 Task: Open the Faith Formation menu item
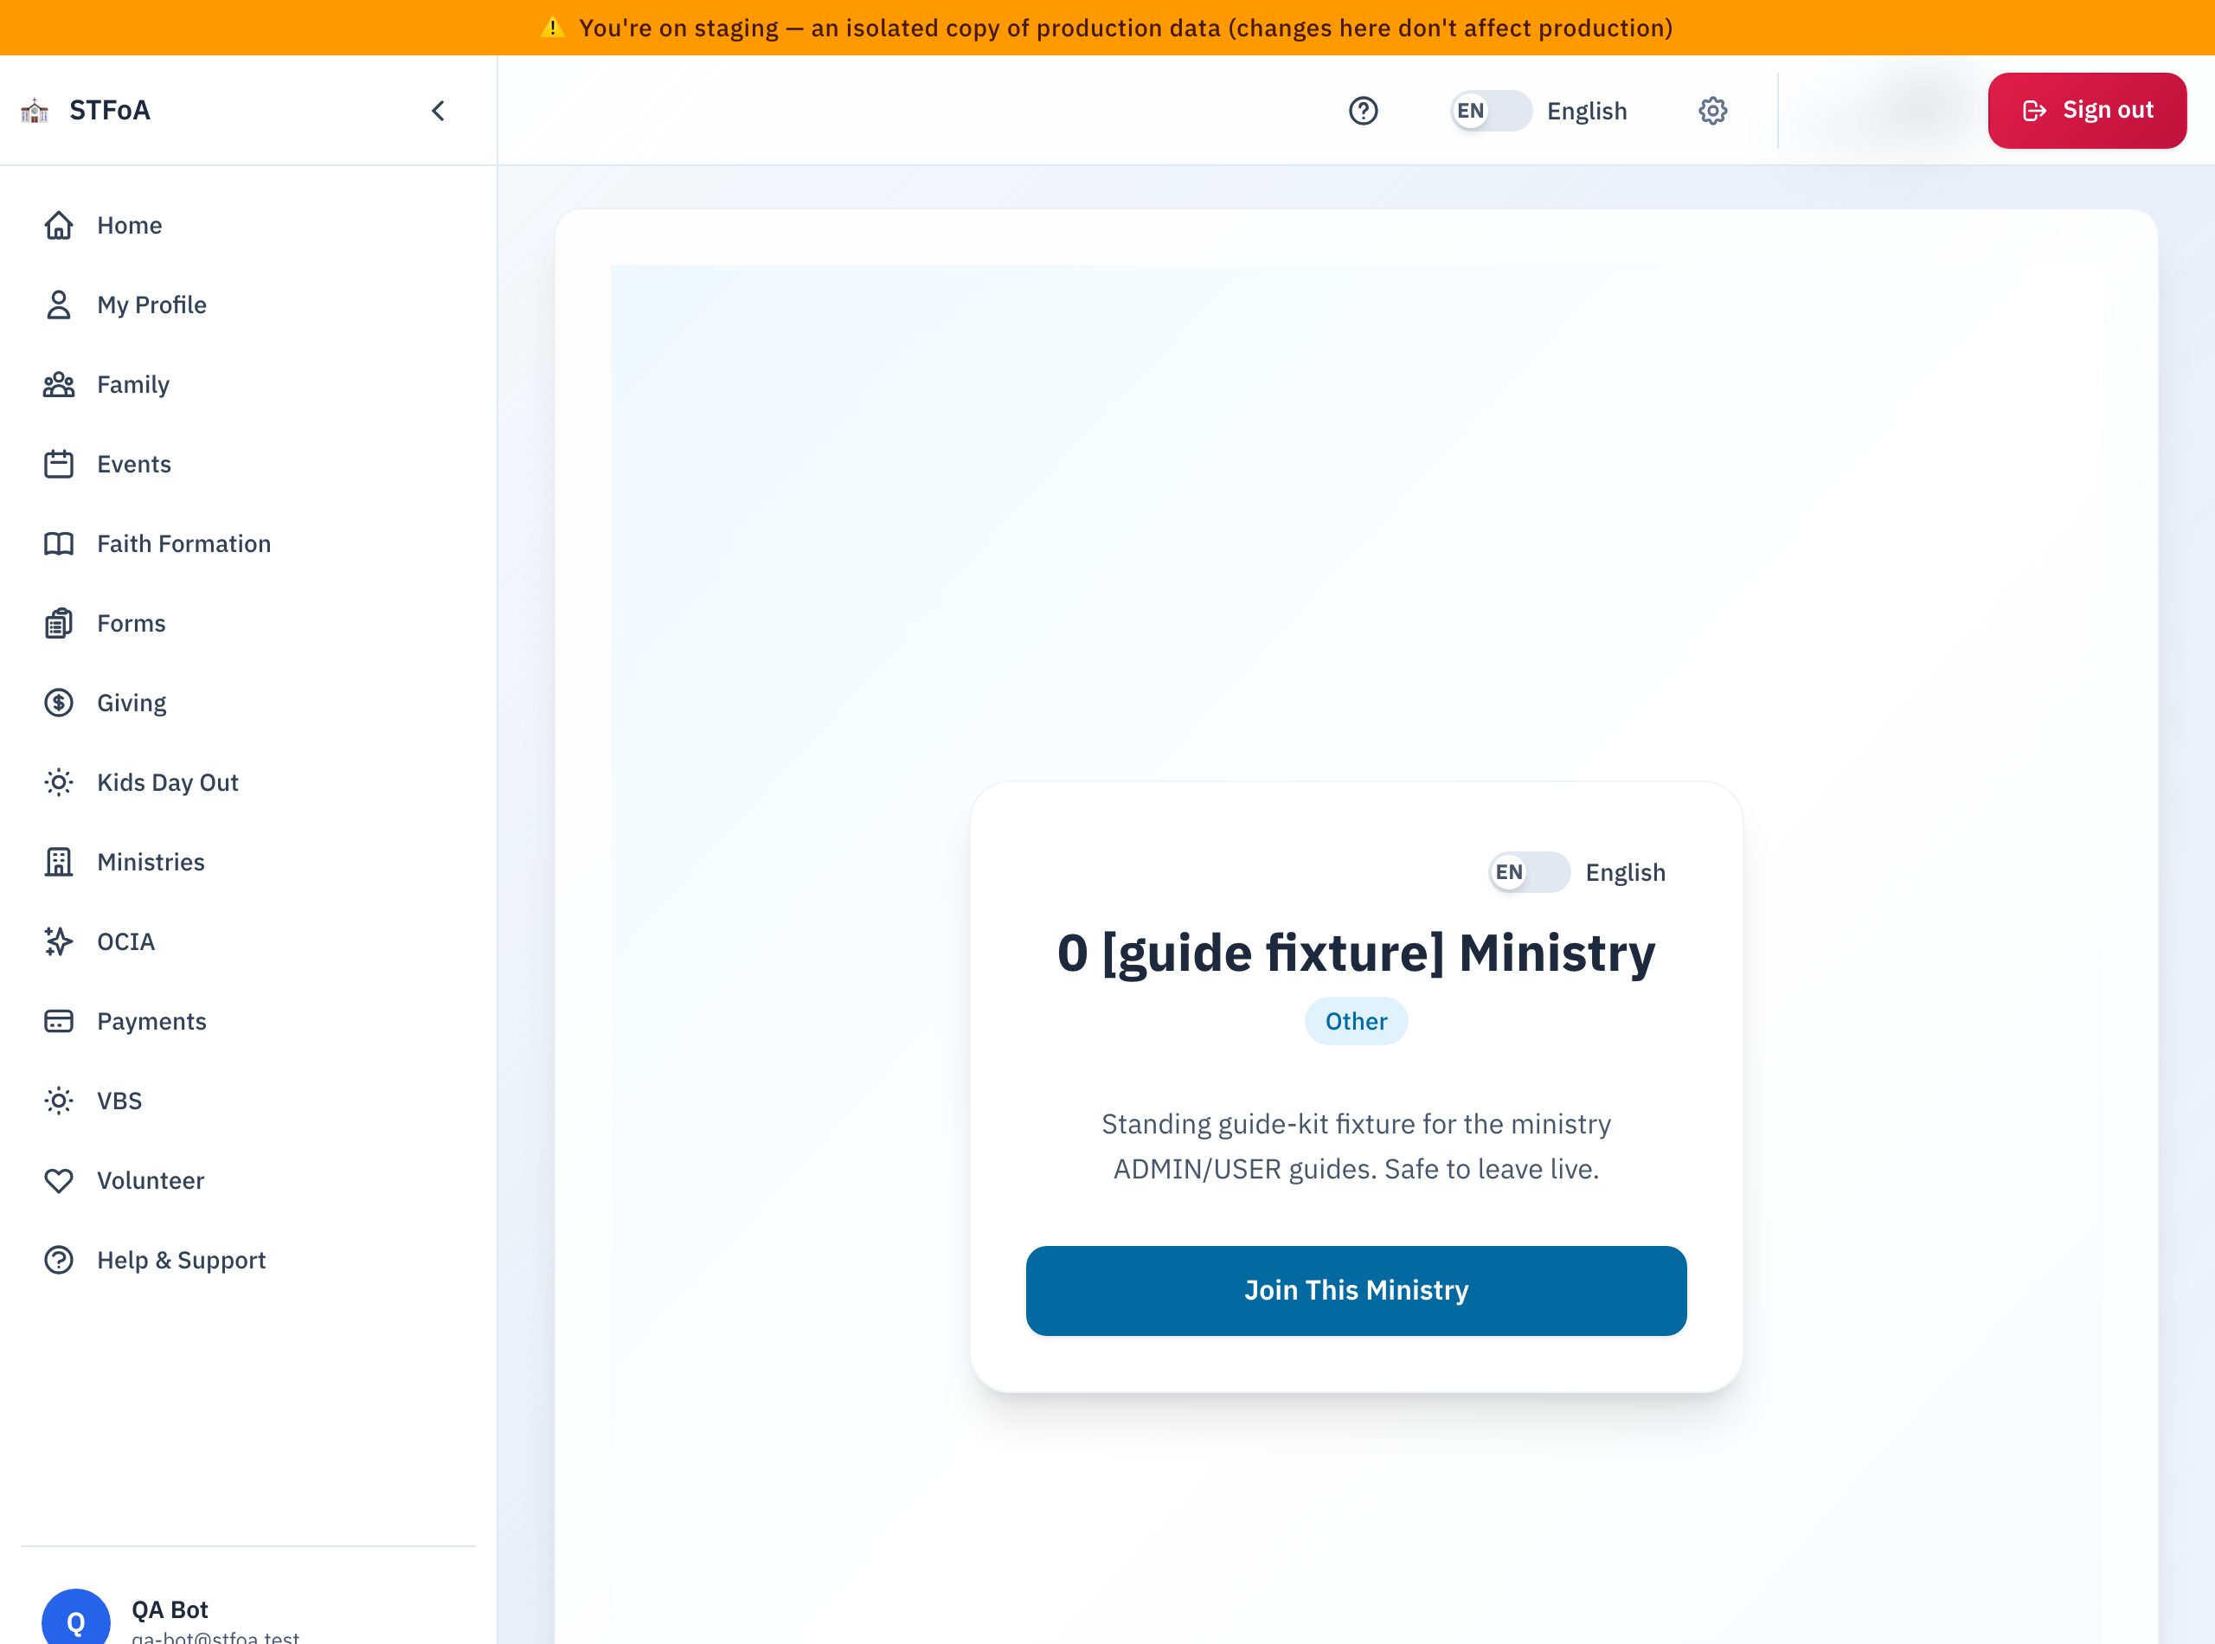point(247,544)
